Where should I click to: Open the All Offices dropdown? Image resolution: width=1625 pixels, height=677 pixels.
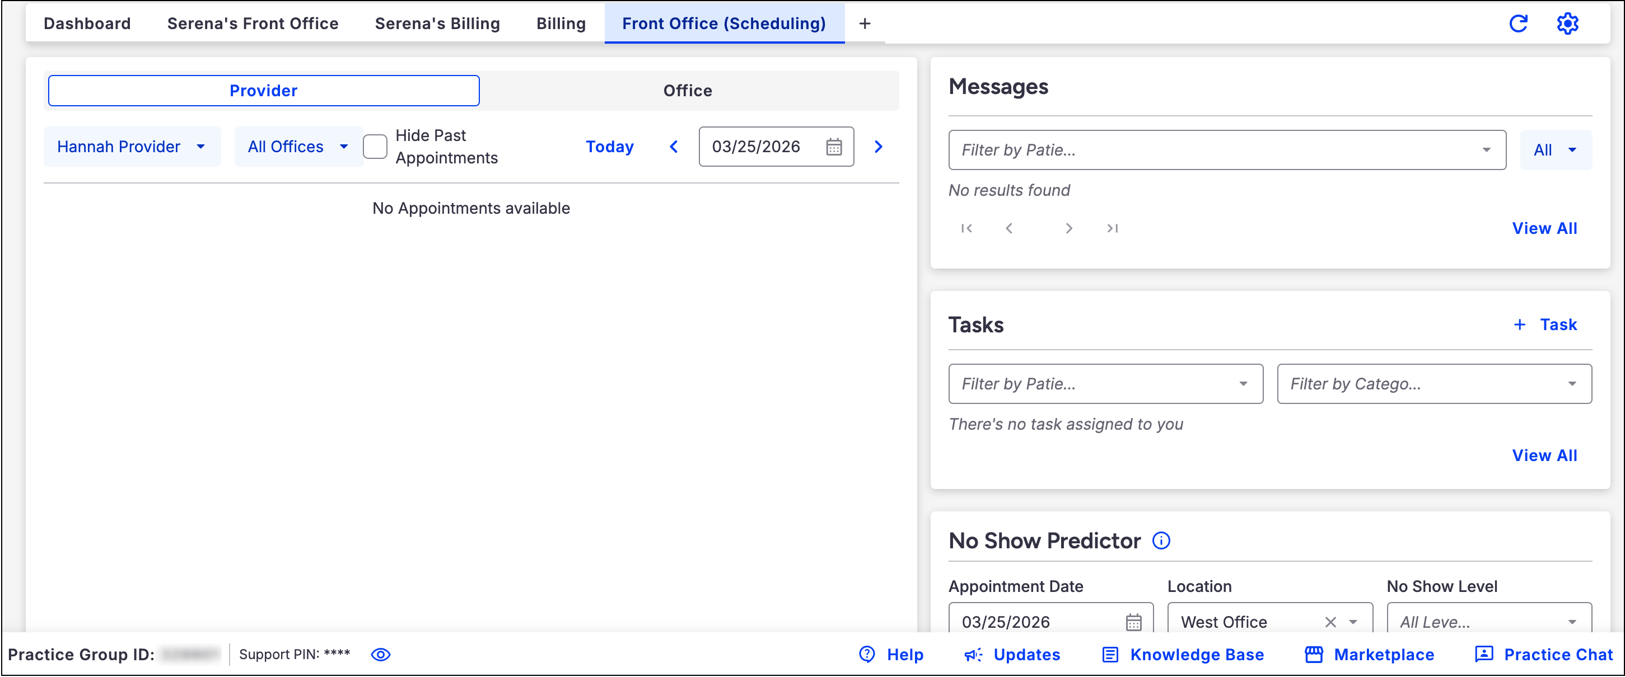click(297, 147)
